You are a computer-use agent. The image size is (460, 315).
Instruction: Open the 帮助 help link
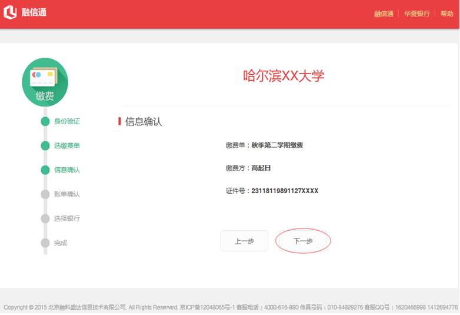[447, 14]
